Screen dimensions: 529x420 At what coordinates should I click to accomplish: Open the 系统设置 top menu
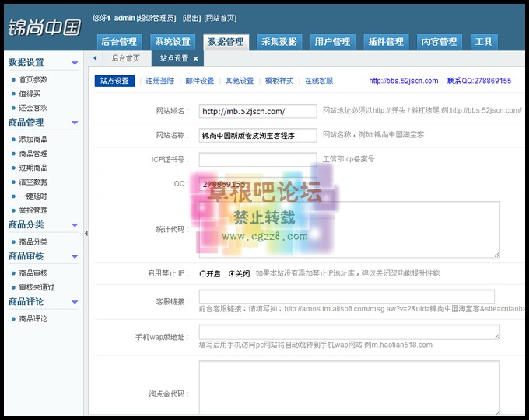pyautogui.click(x=173, y=42)
